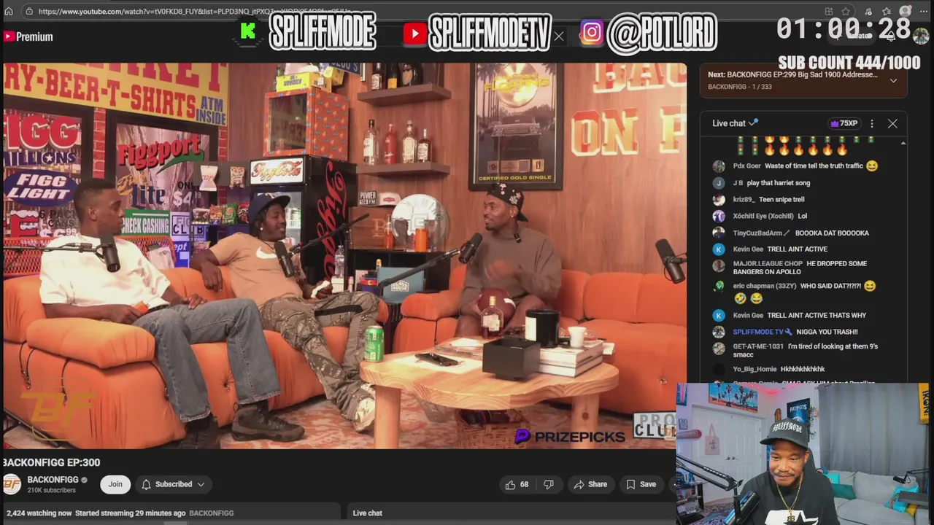Viewport: 934px width, 525px height.
Task: Open the Live chat tab below video
Action: pos(368,513)
